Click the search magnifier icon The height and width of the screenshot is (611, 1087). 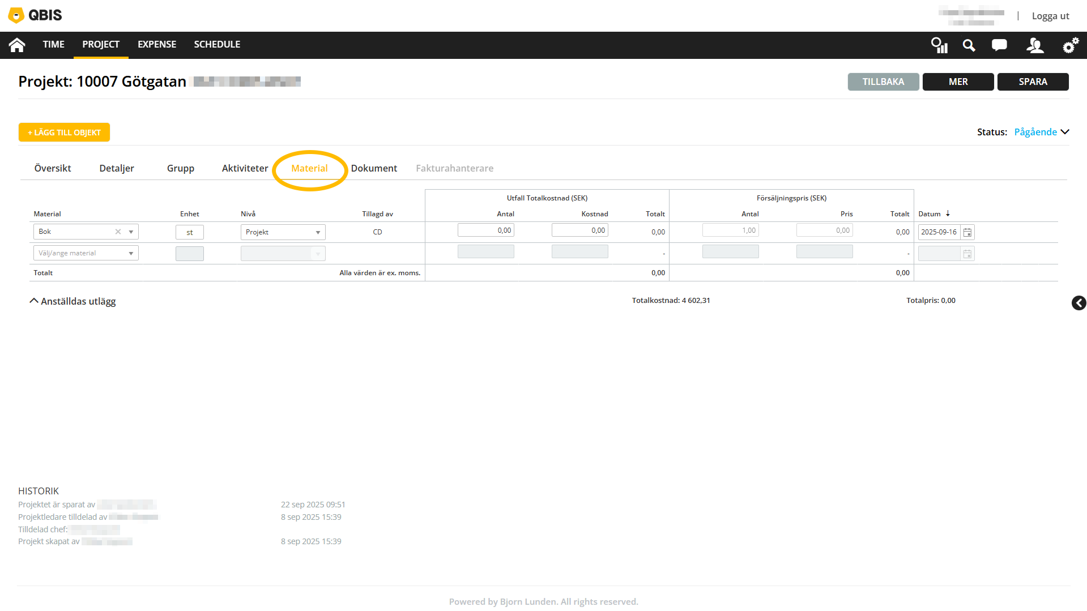[x=969, y=45]
